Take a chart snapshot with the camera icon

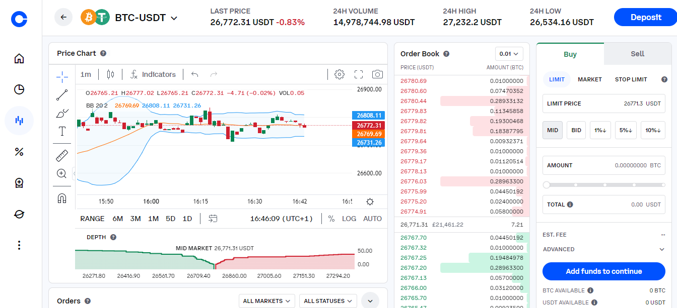click(377, 74)
